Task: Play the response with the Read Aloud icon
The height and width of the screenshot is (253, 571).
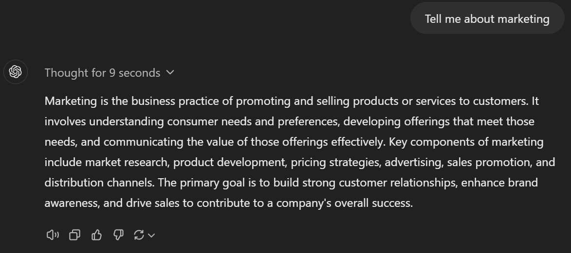Action: [53, 235]
